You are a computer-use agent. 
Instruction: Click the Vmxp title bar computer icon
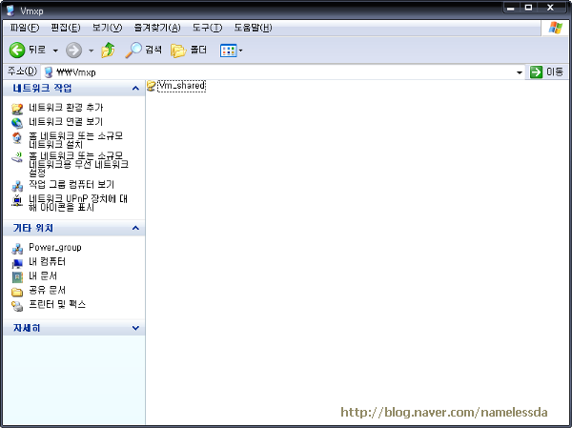click(10, 10)
